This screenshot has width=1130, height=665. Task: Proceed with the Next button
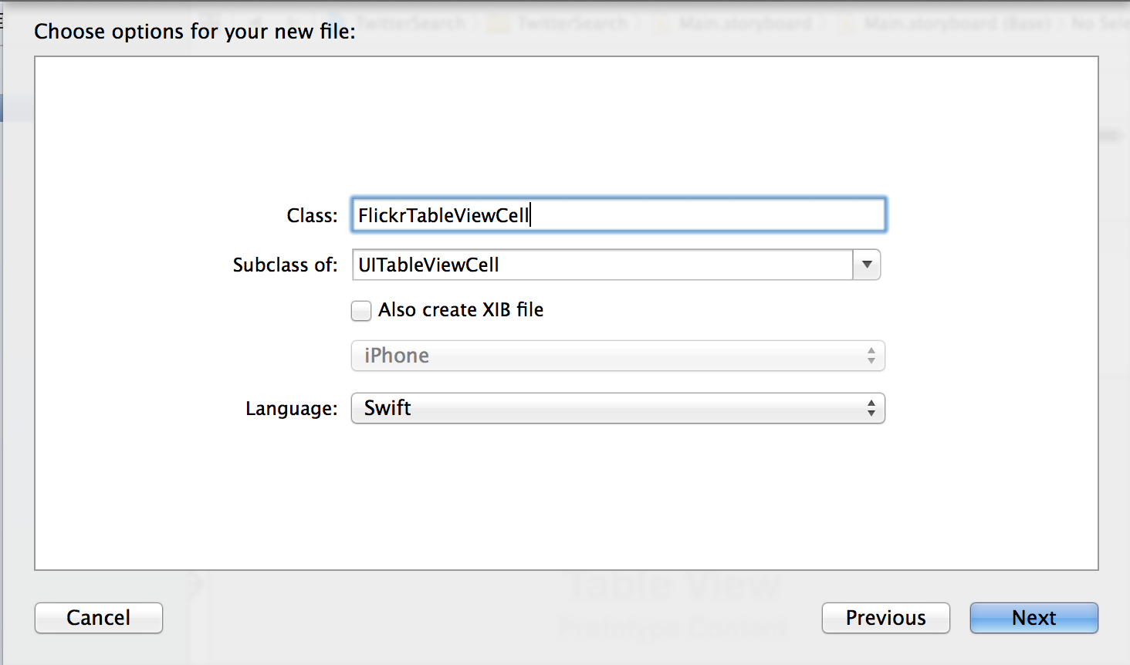click(x=1034, y=618)
